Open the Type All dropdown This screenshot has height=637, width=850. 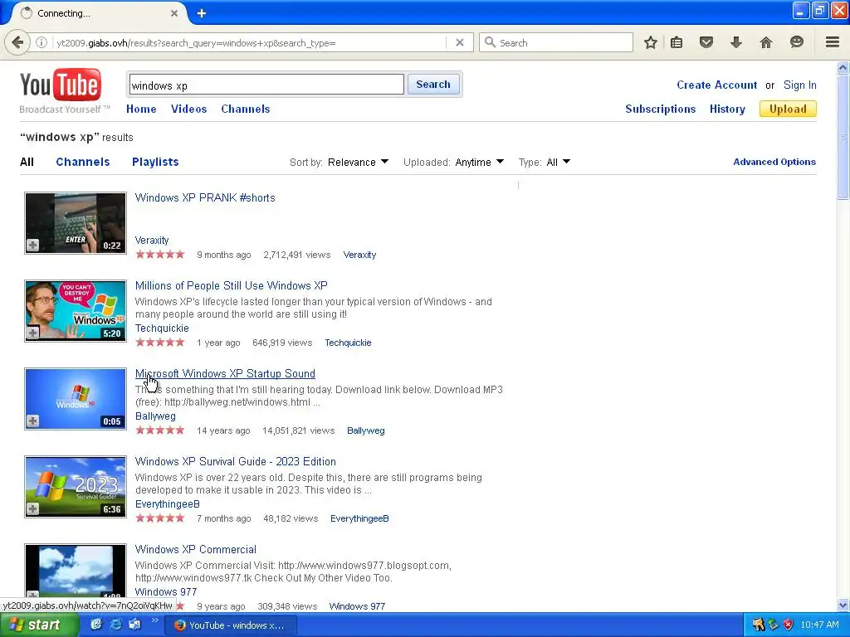tap(559, 162)
